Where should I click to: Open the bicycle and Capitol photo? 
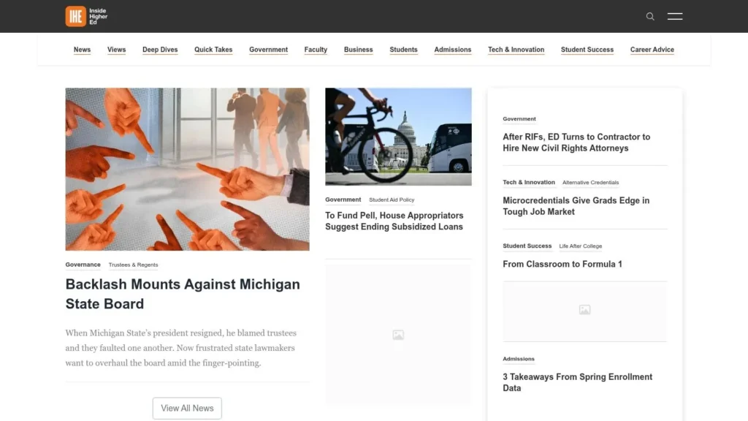click(x=398, y=137)
